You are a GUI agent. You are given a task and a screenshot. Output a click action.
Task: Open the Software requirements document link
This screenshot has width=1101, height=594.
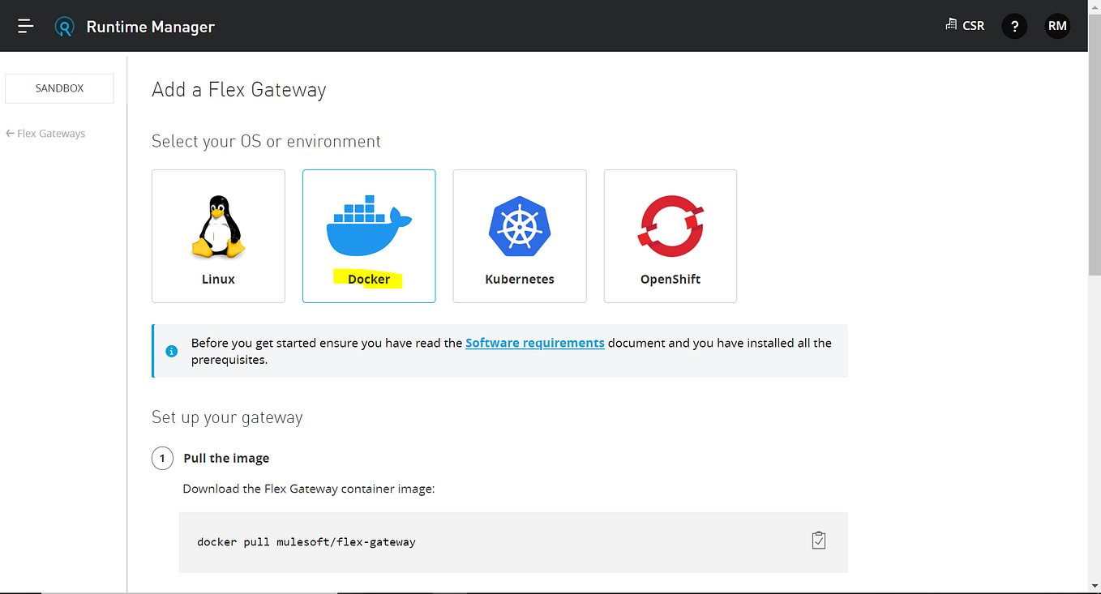coord(534,343)
